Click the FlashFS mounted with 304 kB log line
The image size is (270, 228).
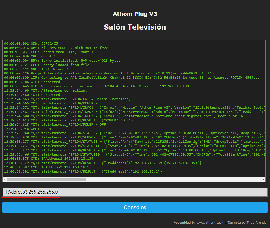(56, 48)
